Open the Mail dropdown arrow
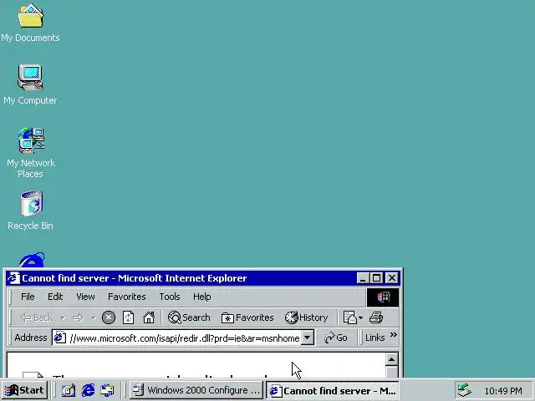 click(x=360, y=318)
